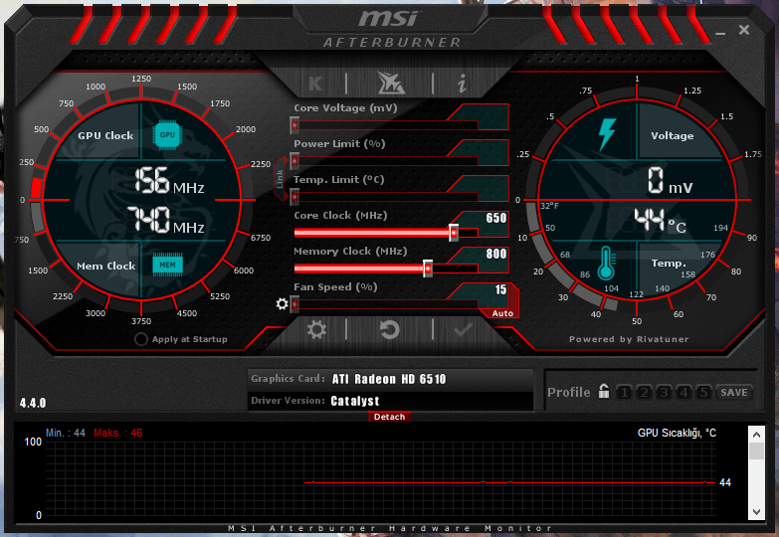The height and width of the screenshot is (537, 779).
Task: Reset settings with circular arrow icon
Action: coord(390,329)
